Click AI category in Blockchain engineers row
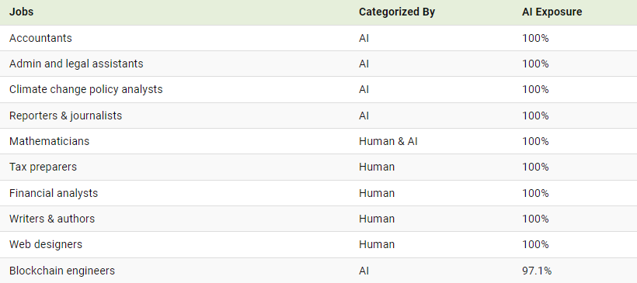This screenshot has width=637, height=283. pos(364,271)
